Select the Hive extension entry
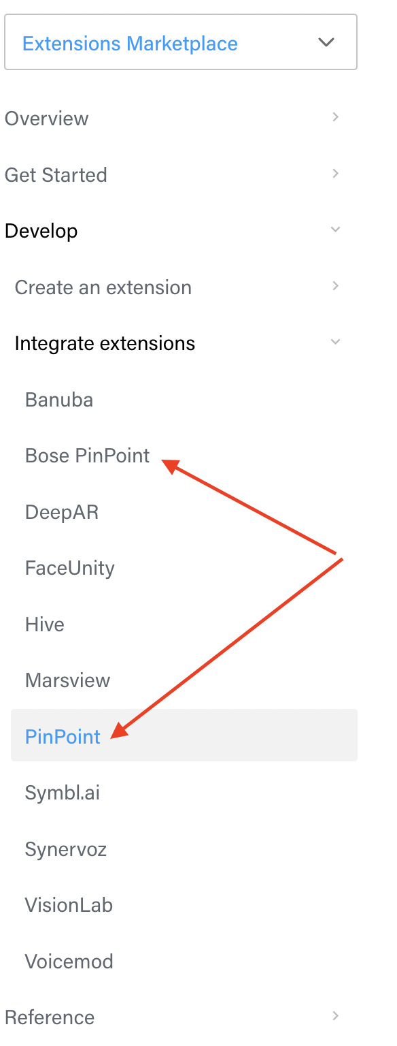 [44, 624]
